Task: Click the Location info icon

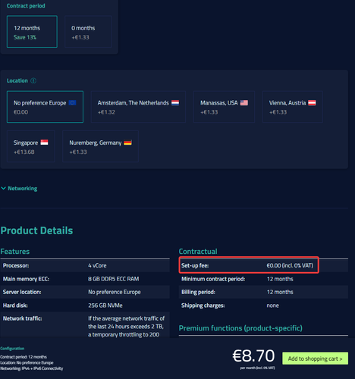Action: [x=33, y=80]
